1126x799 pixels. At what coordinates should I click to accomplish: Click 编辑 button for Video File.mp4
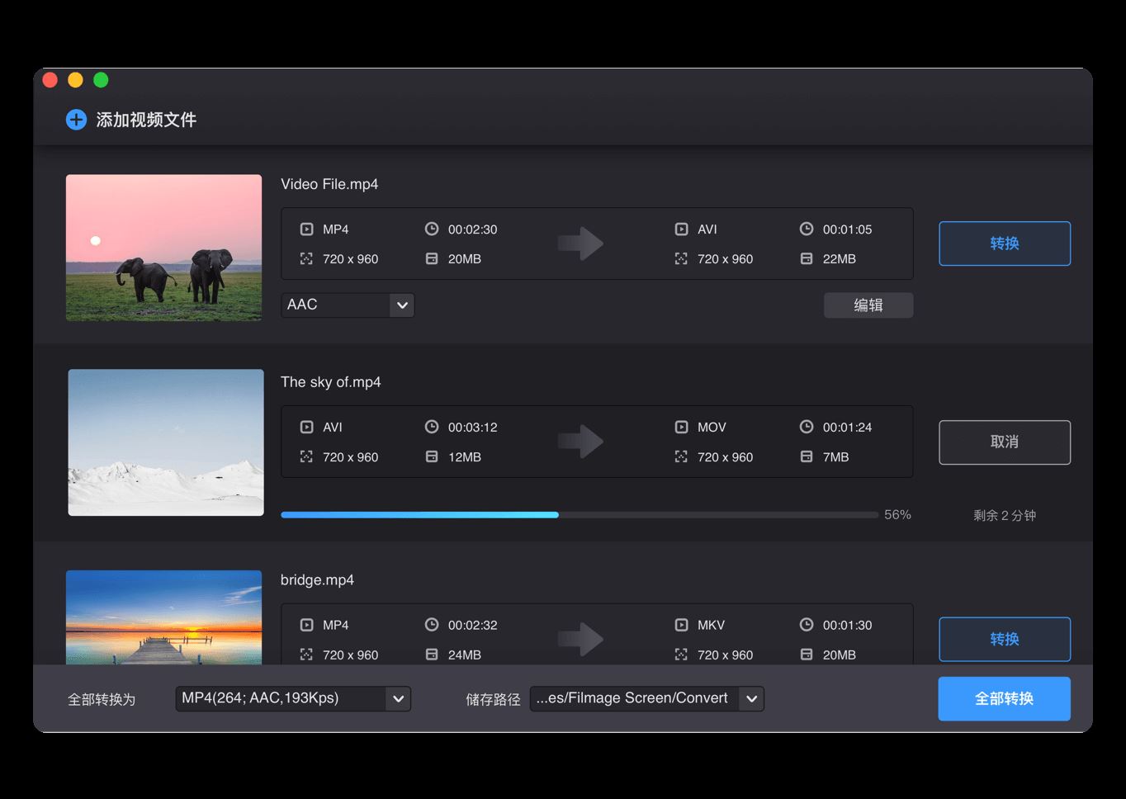868,305
